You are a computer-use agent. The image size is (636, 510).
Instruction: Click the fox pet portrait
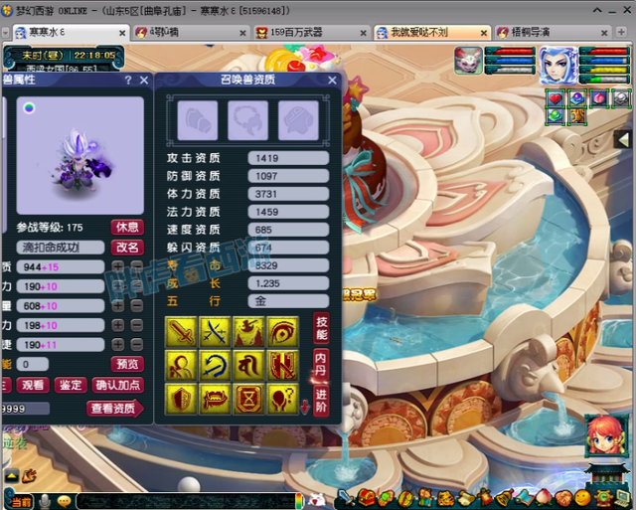pyautogui.click(x=468, y=61)
